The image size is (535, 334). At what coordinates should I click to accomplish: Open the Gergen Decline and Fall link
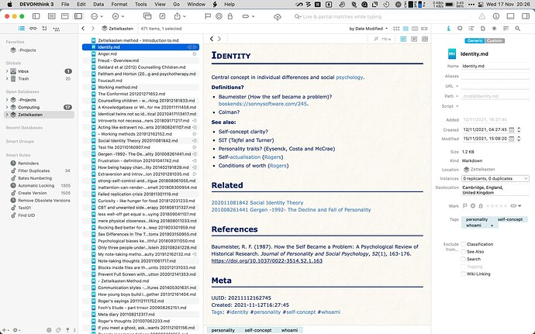point(291,210)
